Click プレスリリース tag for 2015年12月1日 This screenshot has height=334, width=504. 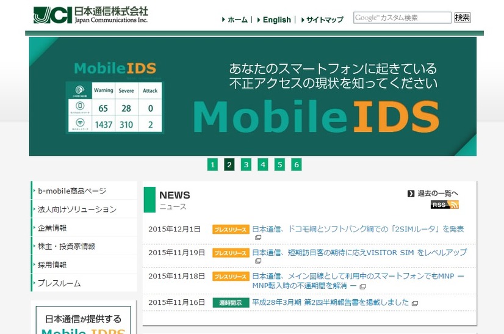click(x=231, y=230)
